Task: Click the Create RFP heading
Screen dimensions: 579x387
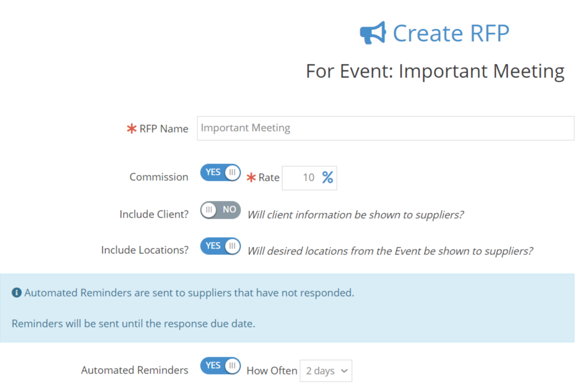Action: point(451,33)
